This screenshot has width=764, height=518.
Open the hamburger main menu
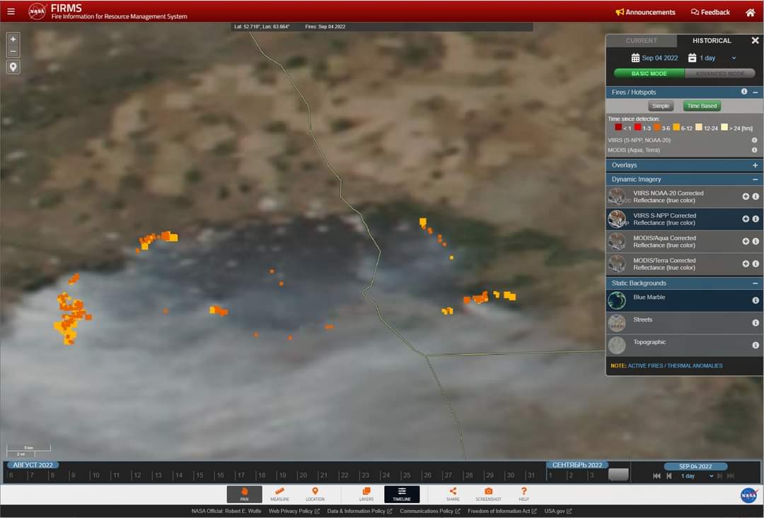tap(11, 11)
